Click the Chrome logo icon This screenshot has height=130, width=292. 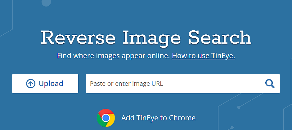[106, 118]
